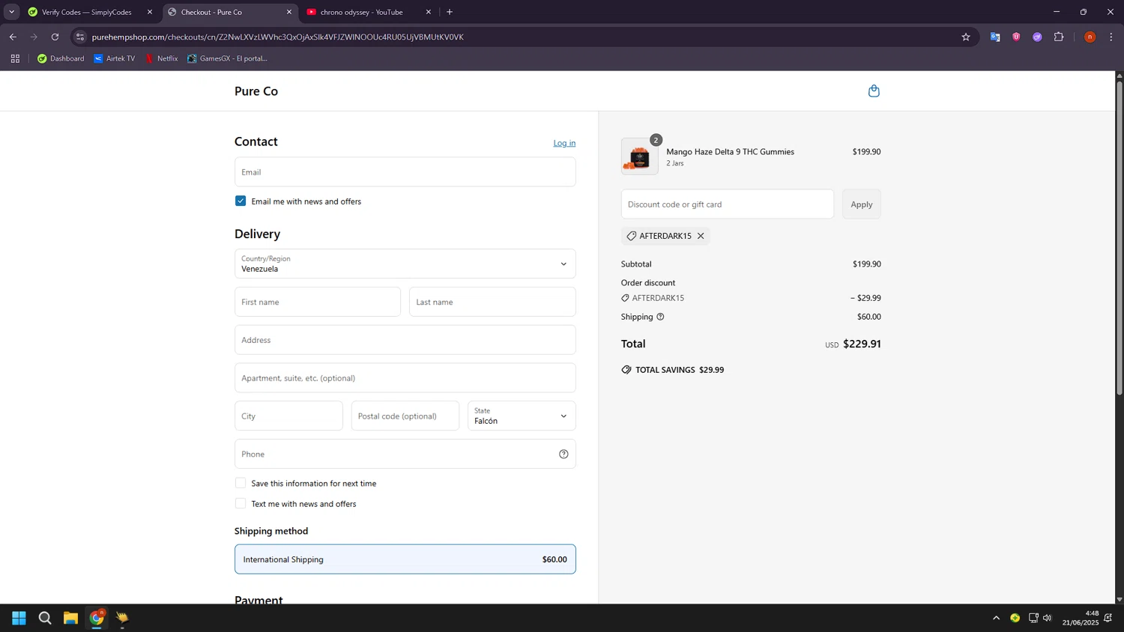Screen dimensions: 1124x632
Task: Switch to chrono odyssey YouTube tab
Action: [361, 12]
